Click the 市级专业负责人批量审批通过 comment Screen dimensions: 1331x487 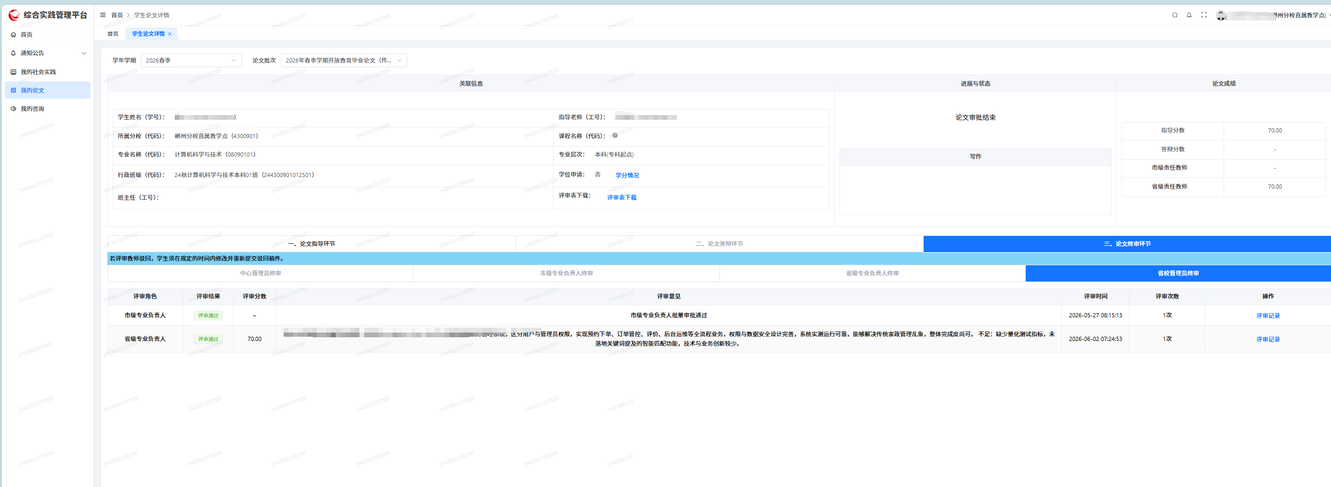tap(668, 315)
